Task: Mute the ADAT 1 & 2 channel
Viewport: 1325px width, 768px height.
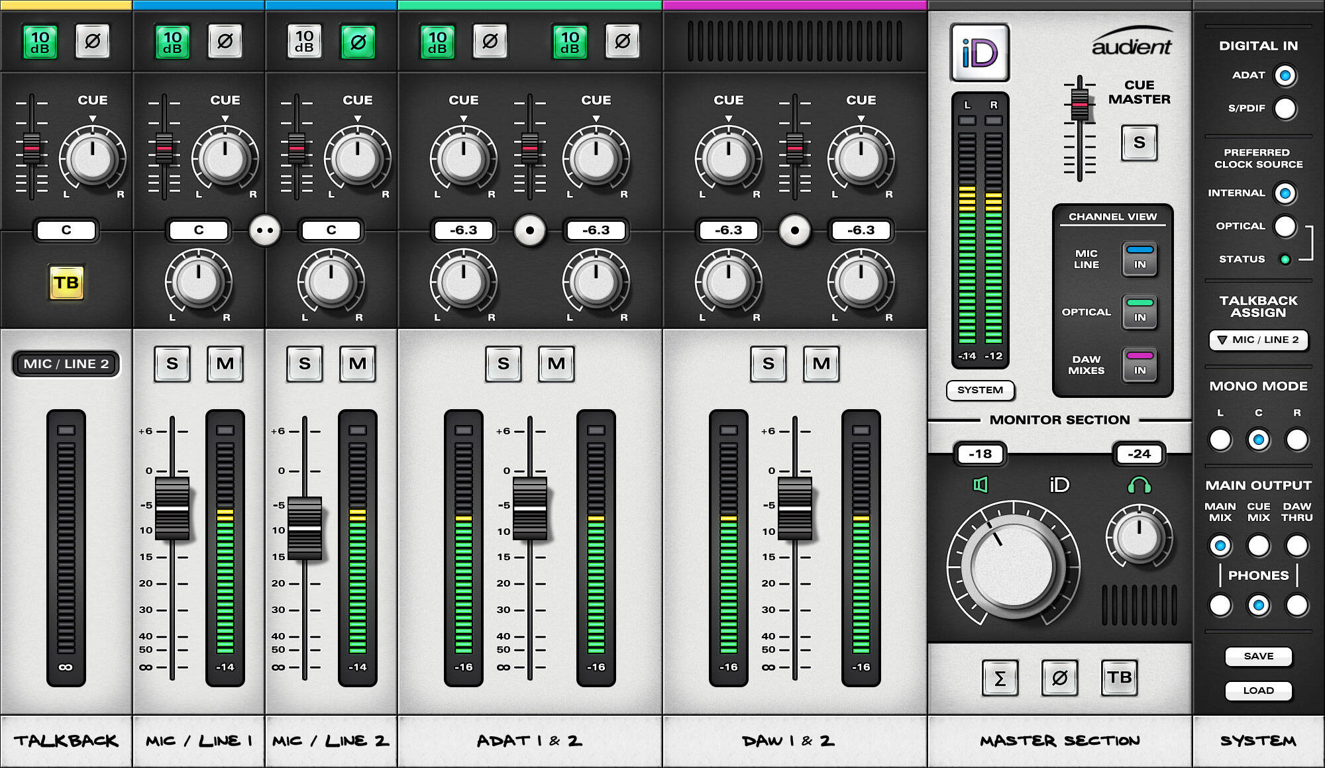Action: pos(556,363)
